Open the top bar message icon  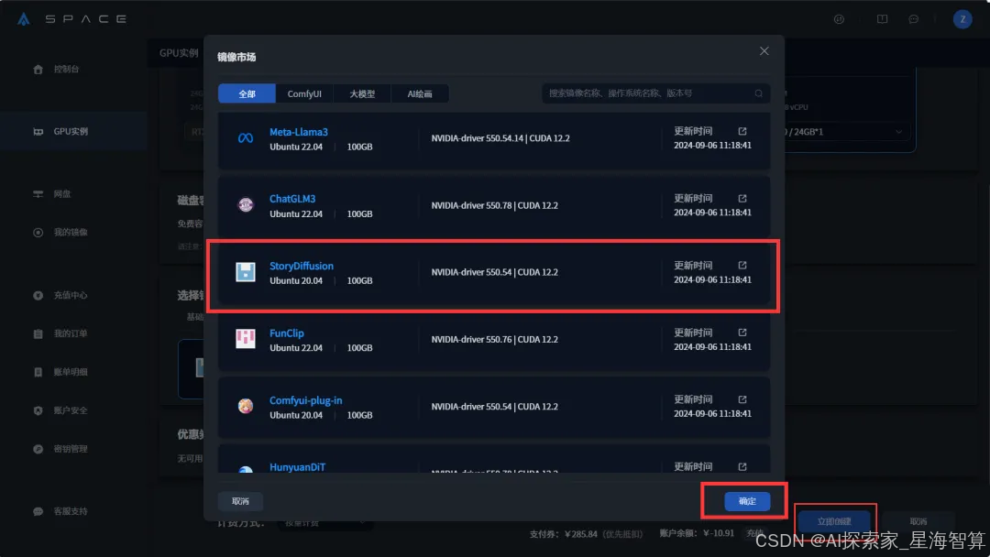(913, 19)
